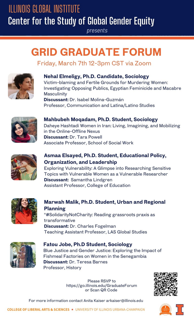Click the Illinois block I logo
Image resolution: width=194 pixels, height=320 pixels.
[x=179, y=309]
